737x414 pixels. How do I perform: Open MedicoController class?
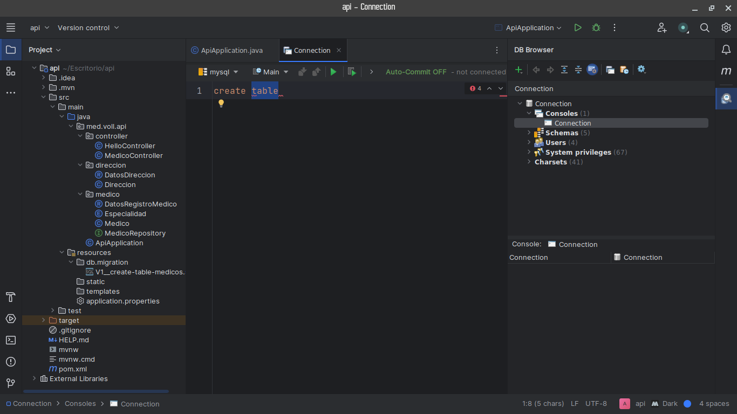coord(128,155)
